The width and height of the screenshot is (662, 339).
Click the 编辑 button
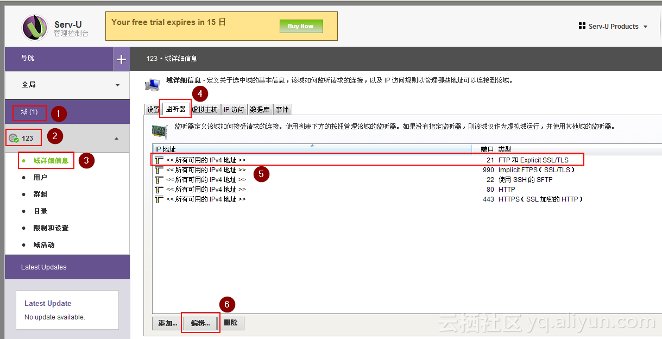coord(200,323)
